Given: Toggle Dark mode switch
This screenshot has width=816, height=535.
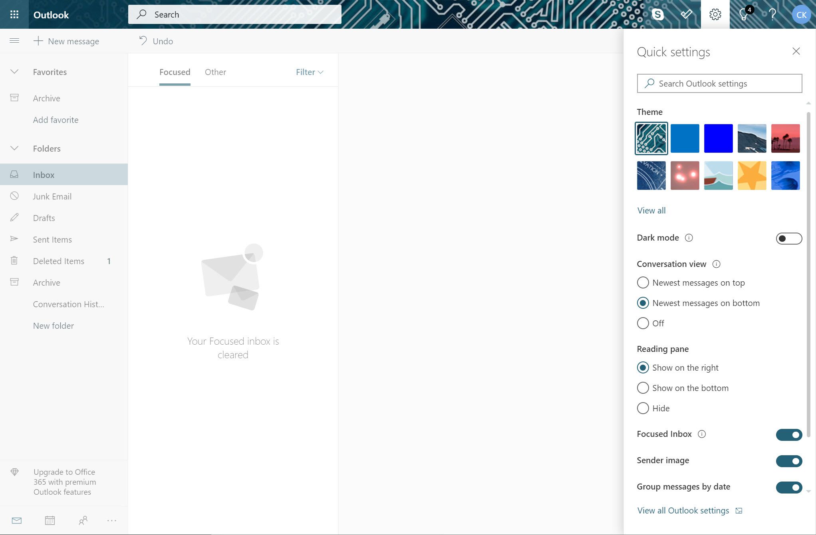Looking at the screenshot, I should pyautogui.click(x=789, y=238).
